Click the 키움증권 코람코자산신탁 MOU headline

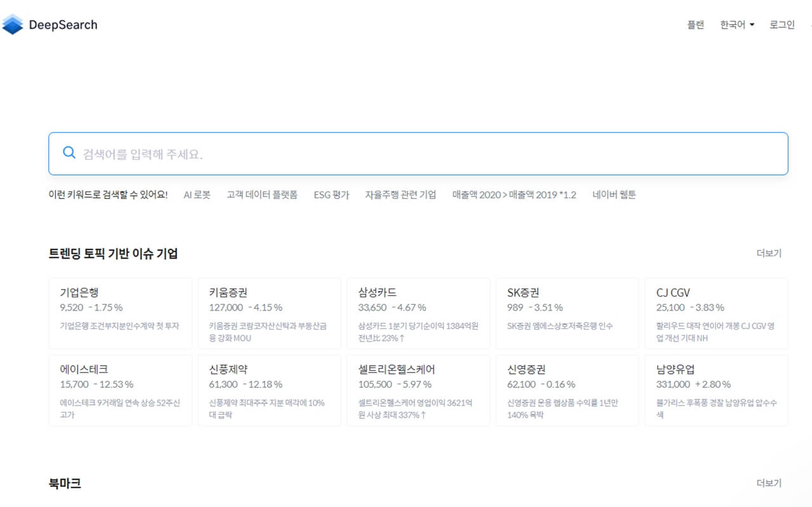pos(268,332)
